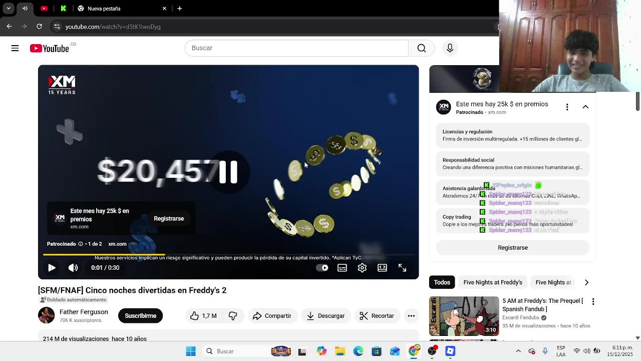Seek along the video progress bar
Screen dimensions: 641x361
pos(228,255)
